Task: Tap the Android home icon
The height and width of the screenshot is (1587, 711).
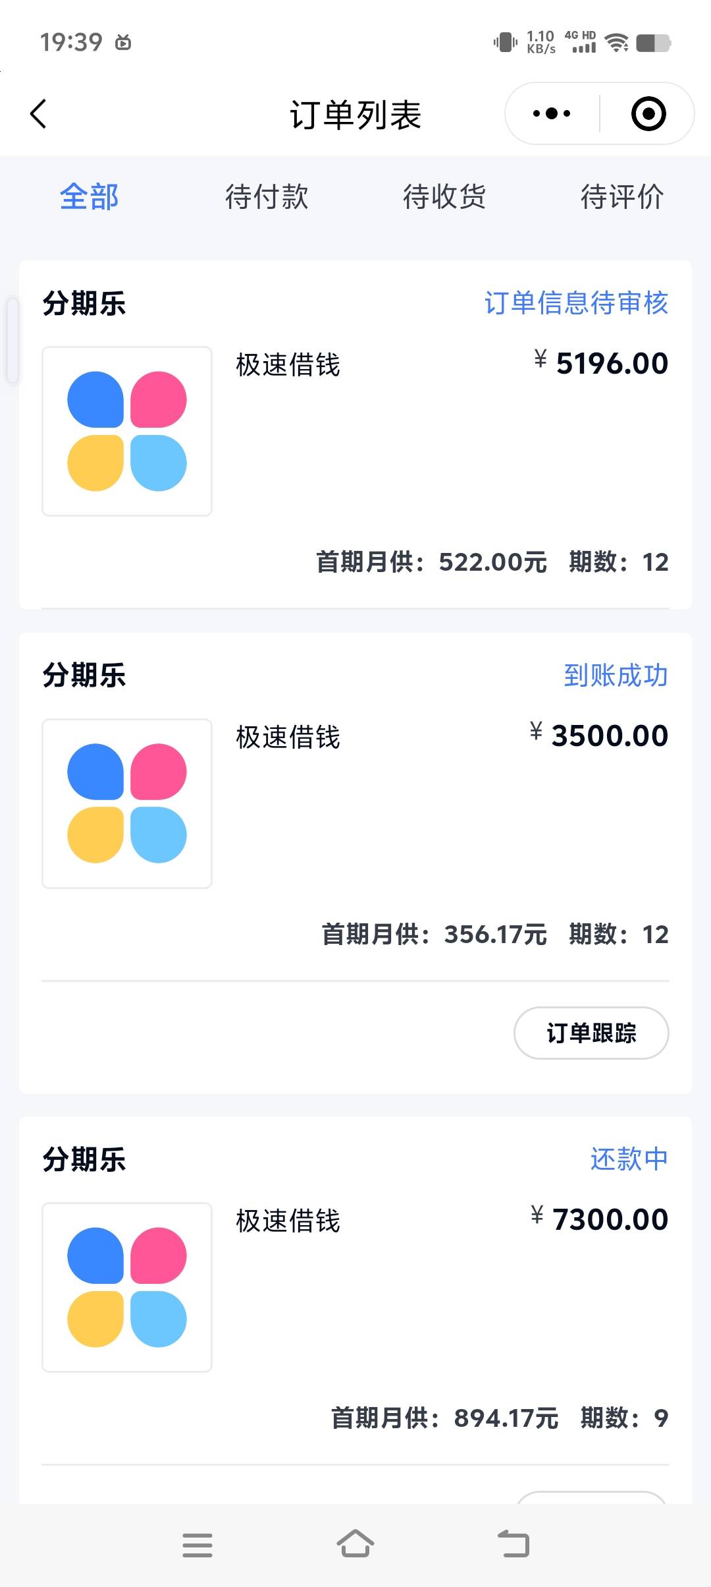Action: click(355, 1544)
